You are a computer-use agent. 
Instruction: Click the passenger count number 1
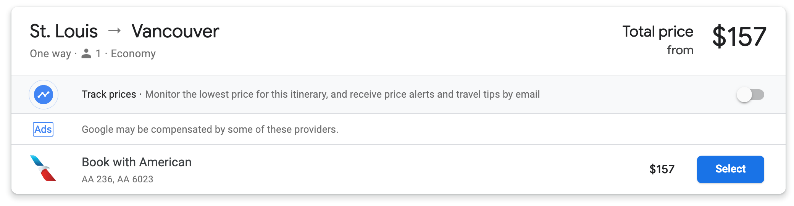98,54
